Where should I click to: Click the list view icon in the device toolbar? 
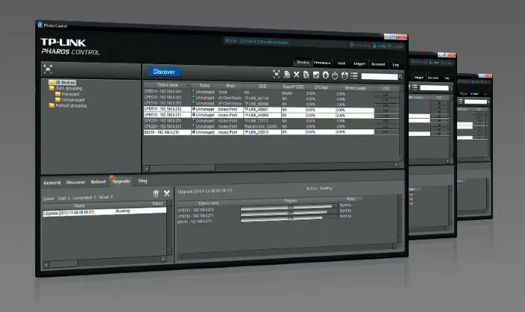pyautogui.click(x=354, y=76)
